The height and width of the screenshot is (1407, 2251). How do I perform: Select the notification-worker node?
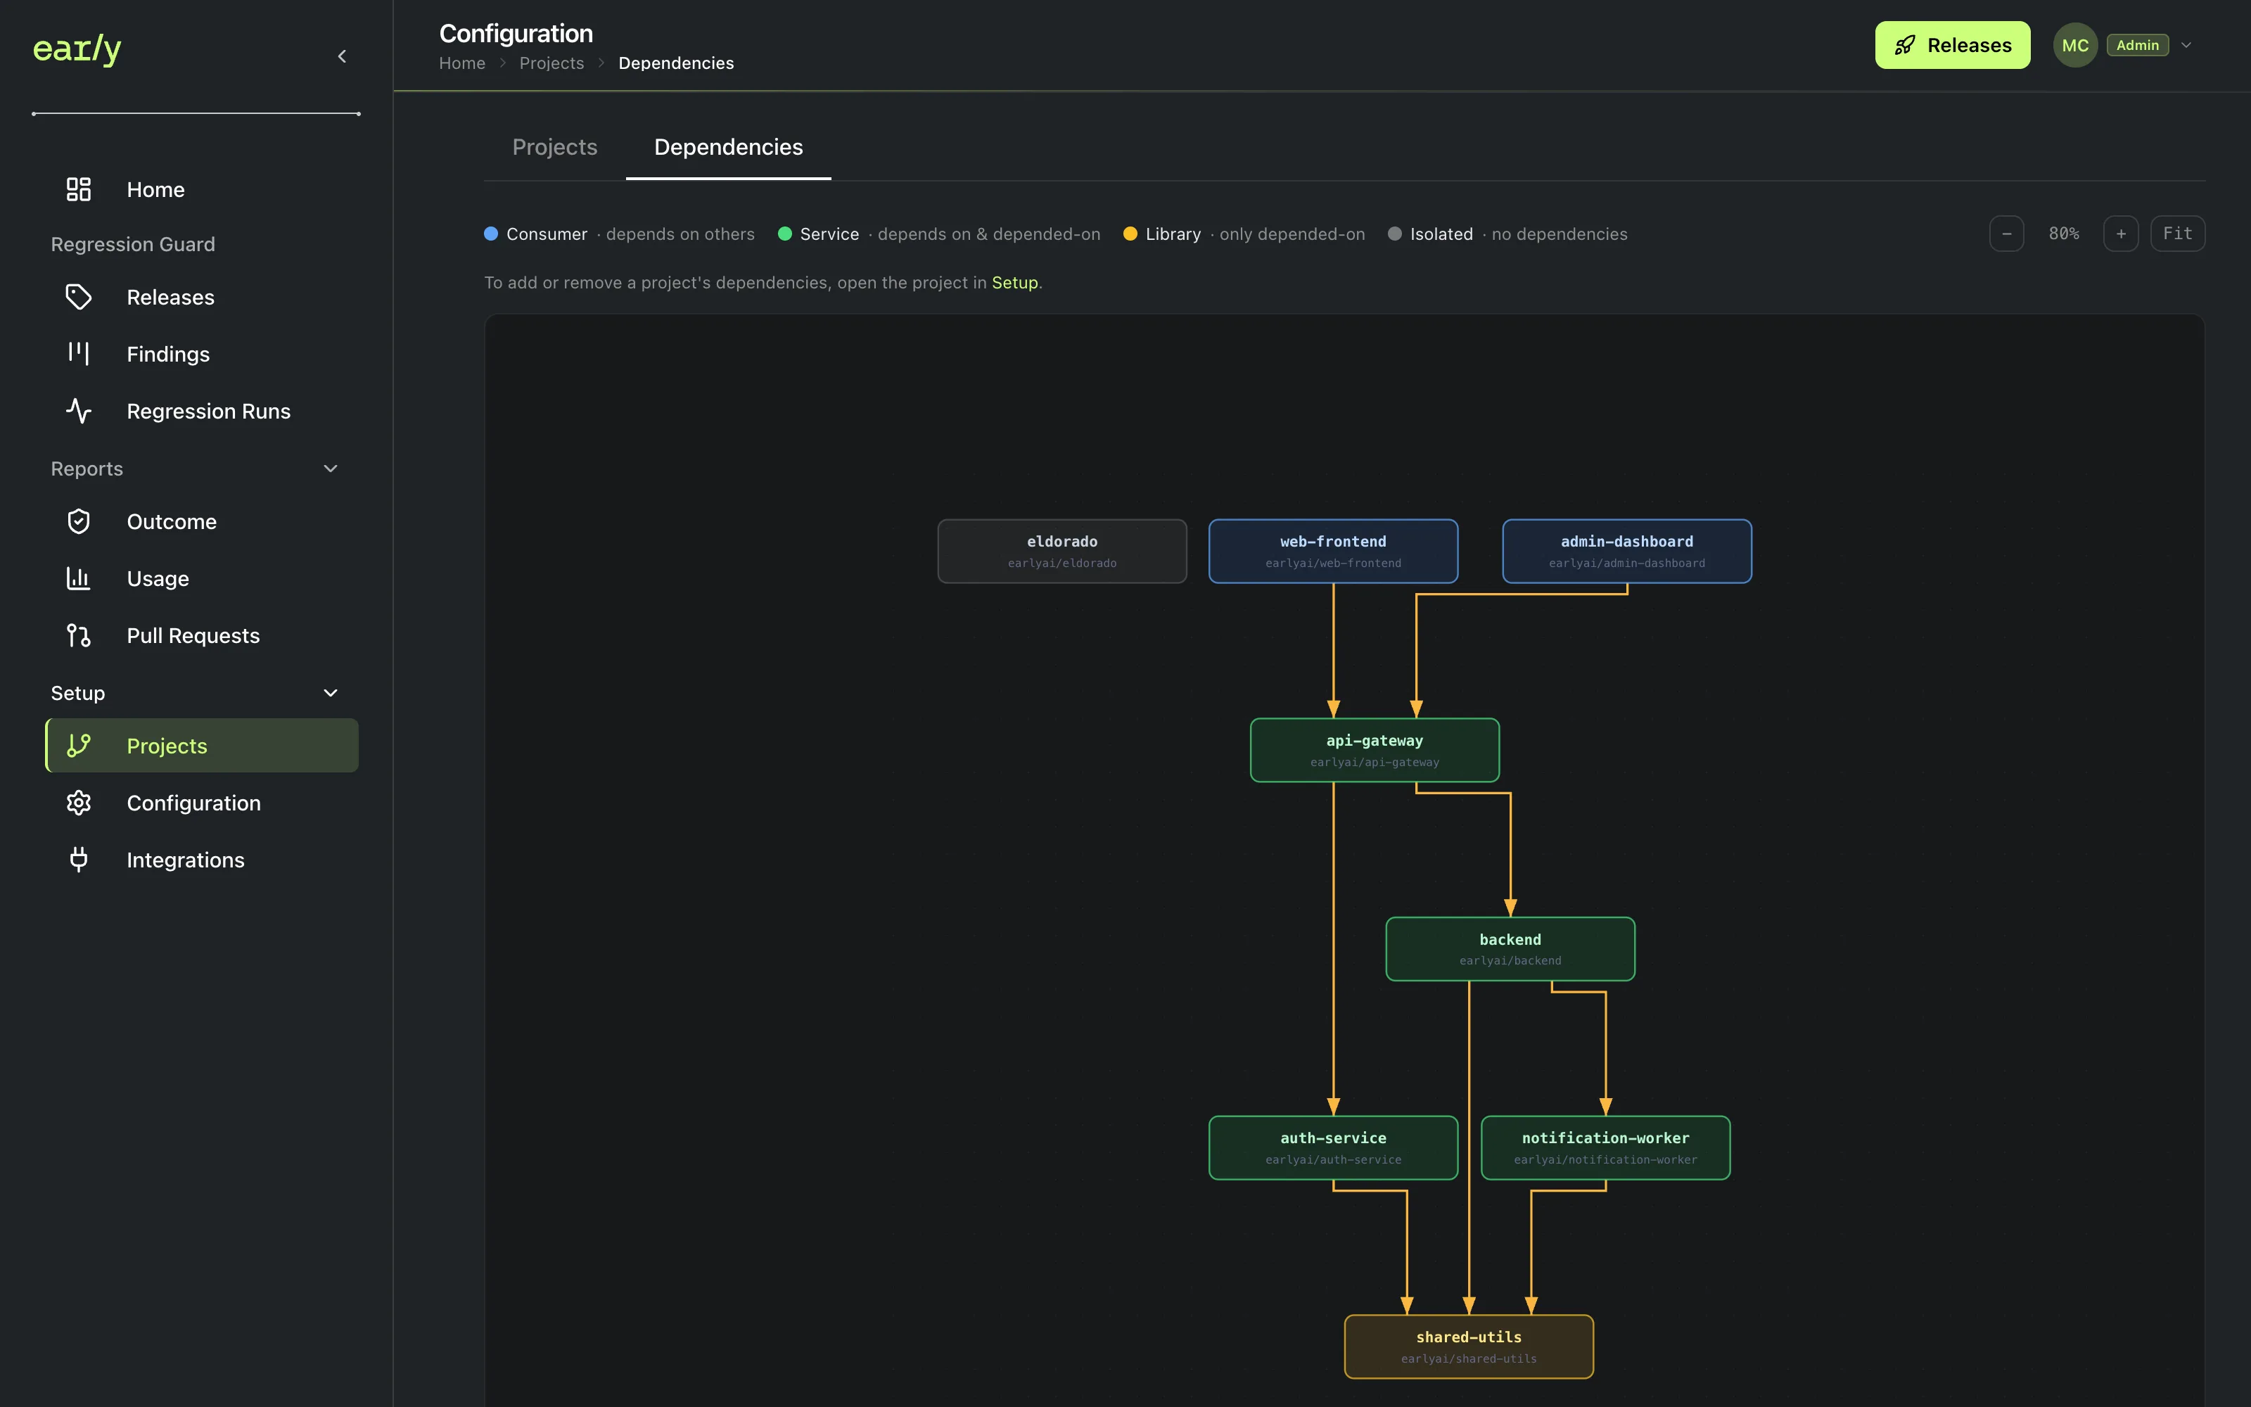[x=1605, y=1147]
